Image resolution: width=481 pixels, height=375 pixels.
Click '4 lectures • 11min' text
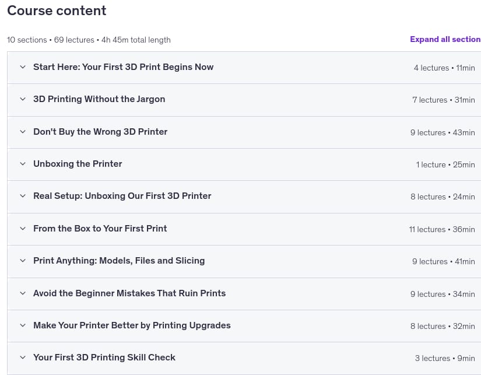[x=444, y=68]
